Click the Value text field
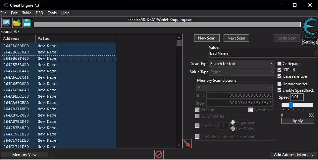Screen dimensions: 318x160 [x=262, y=53]
